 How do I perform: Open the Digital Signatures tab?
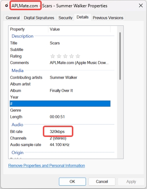click(x=39, y=18)
